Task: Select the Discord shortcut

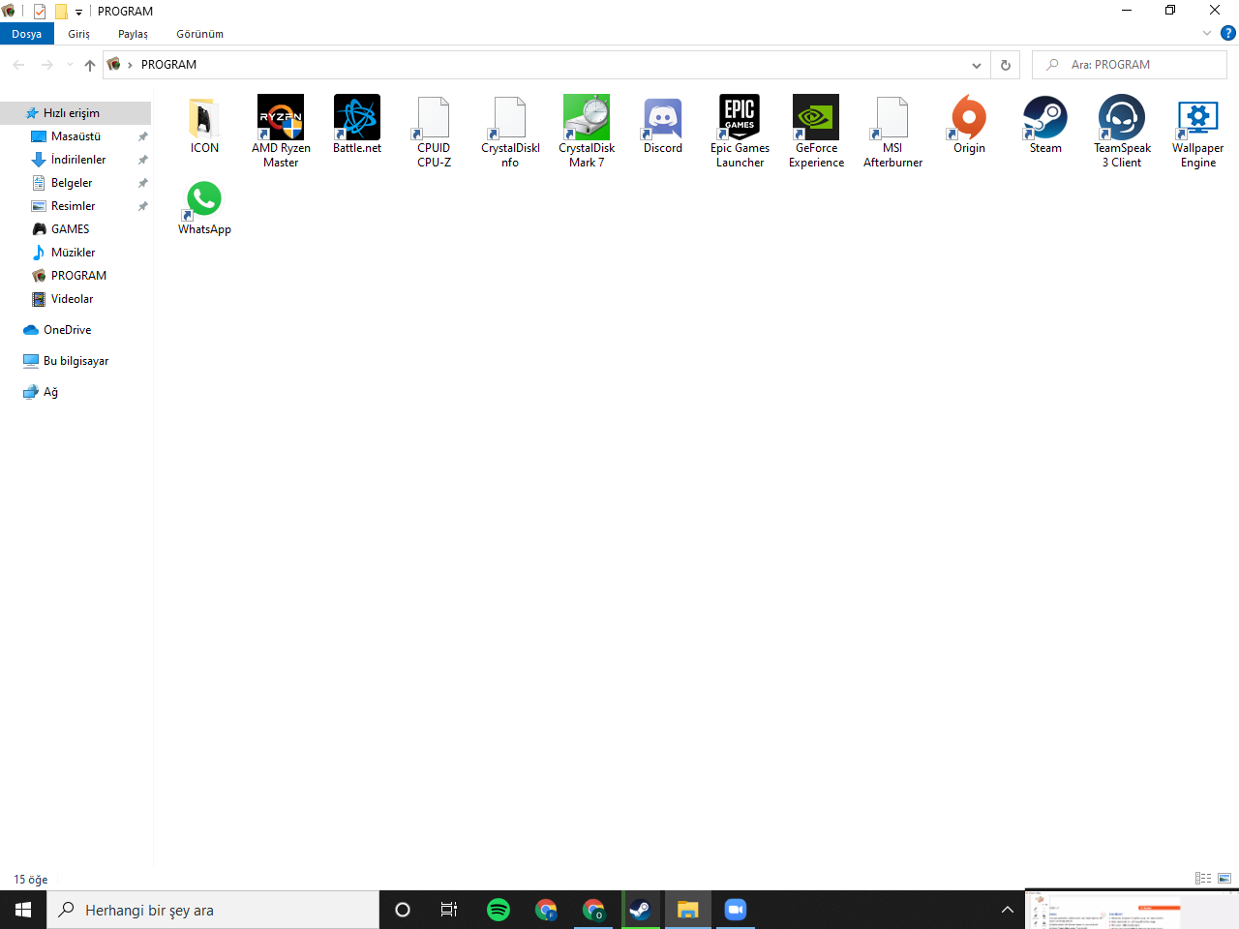Action: click(663, 125)
